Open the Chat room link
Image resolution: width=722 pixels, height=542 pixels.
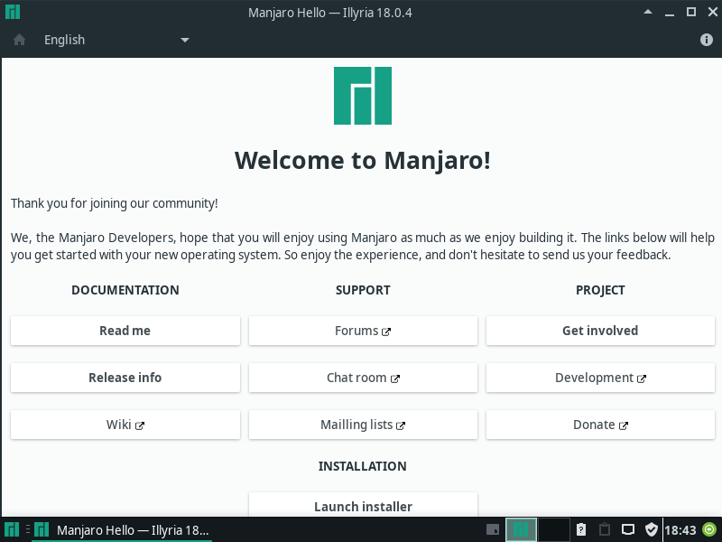tap(363, 378)
